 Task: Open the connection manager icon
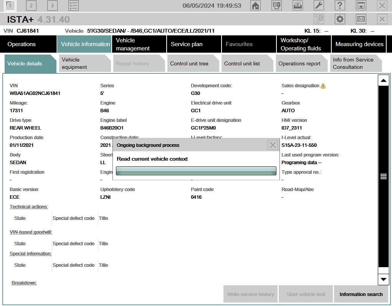point(276,5)
